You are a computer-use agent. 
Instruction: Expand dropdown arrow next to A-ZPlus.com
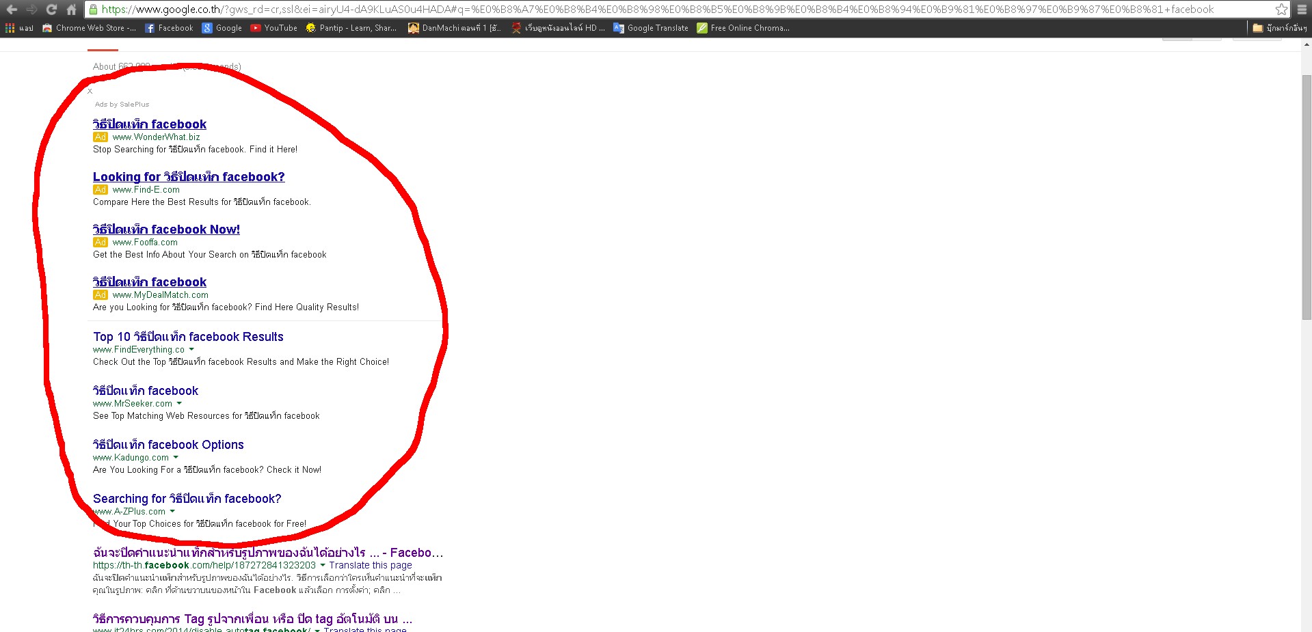[x=172, y=511]
